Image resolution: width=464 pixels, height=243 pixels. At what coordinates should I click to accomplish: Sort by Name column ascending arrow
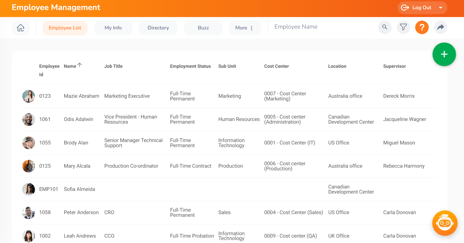click(x=80, y=65)
